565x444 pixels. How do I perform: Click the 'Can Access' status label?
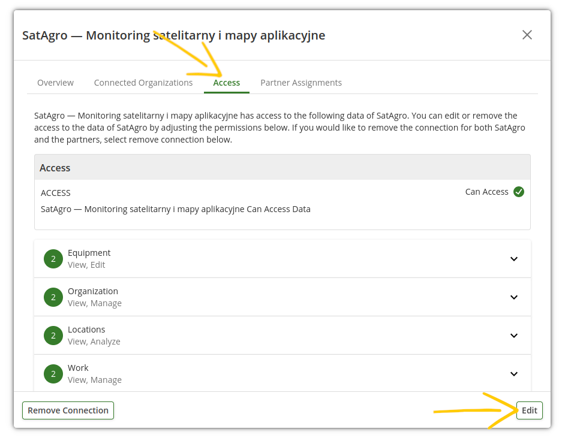coord(487,192)
